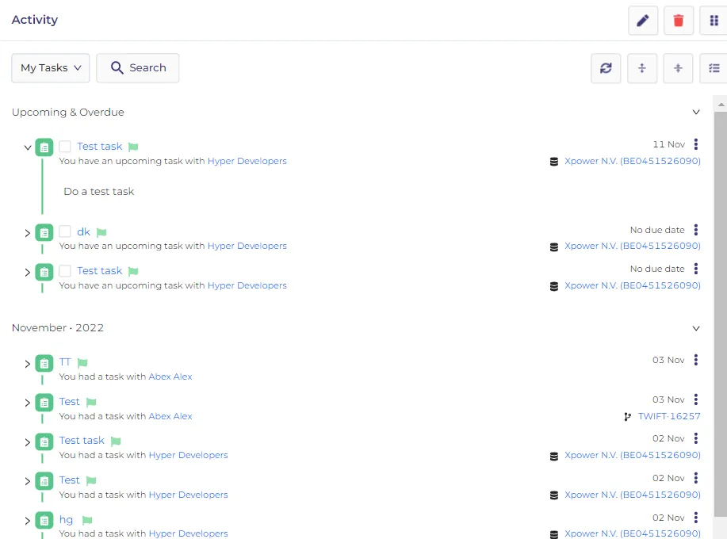Open Abex Alex link in the TT row
Viewport: 727px width, 539px height.
[x=170, y=377]
